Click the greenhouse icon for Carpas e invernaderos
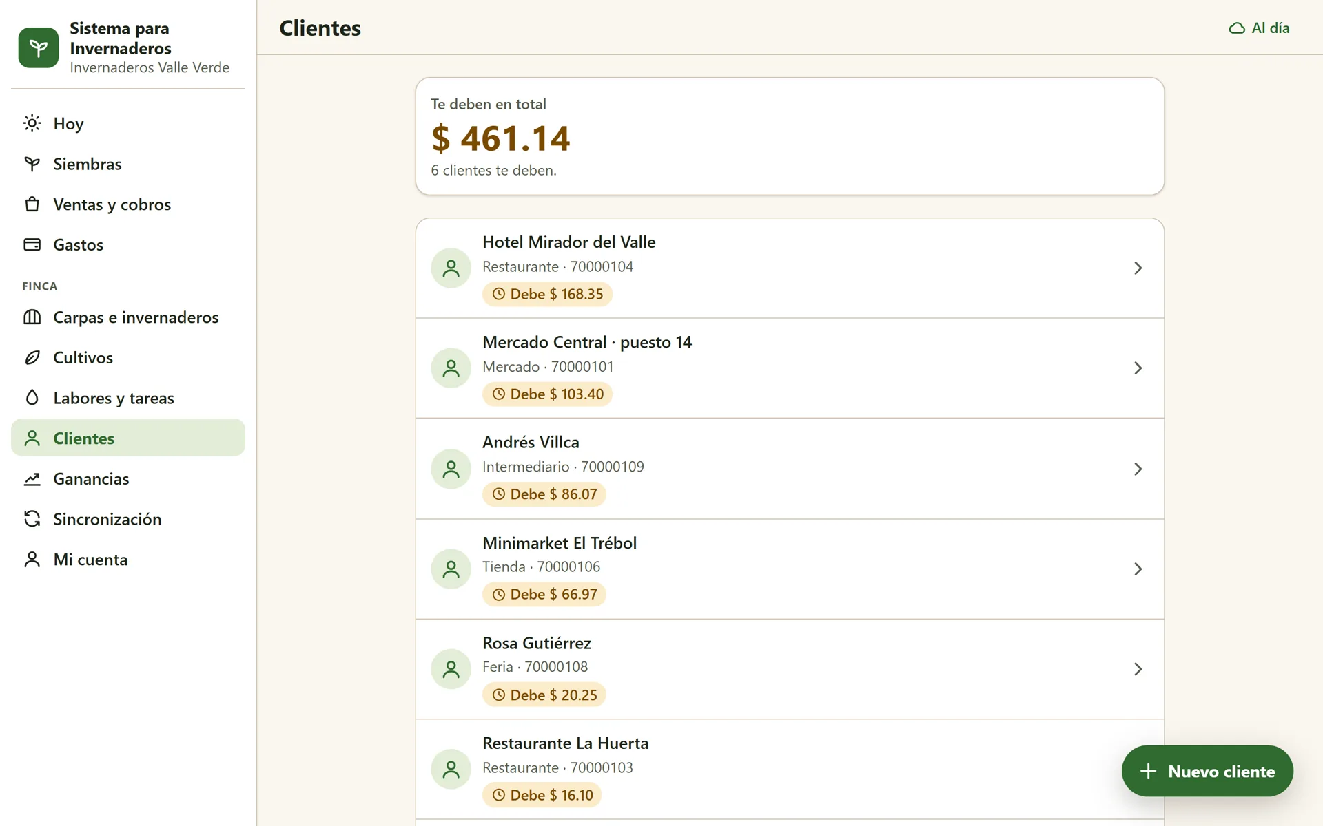This screenshot has width=1323, height=826. 32,317
